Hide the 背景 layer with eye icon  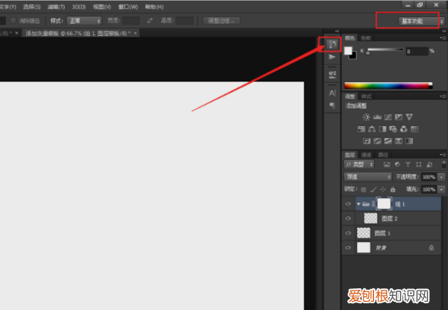[x=349, y=247]
